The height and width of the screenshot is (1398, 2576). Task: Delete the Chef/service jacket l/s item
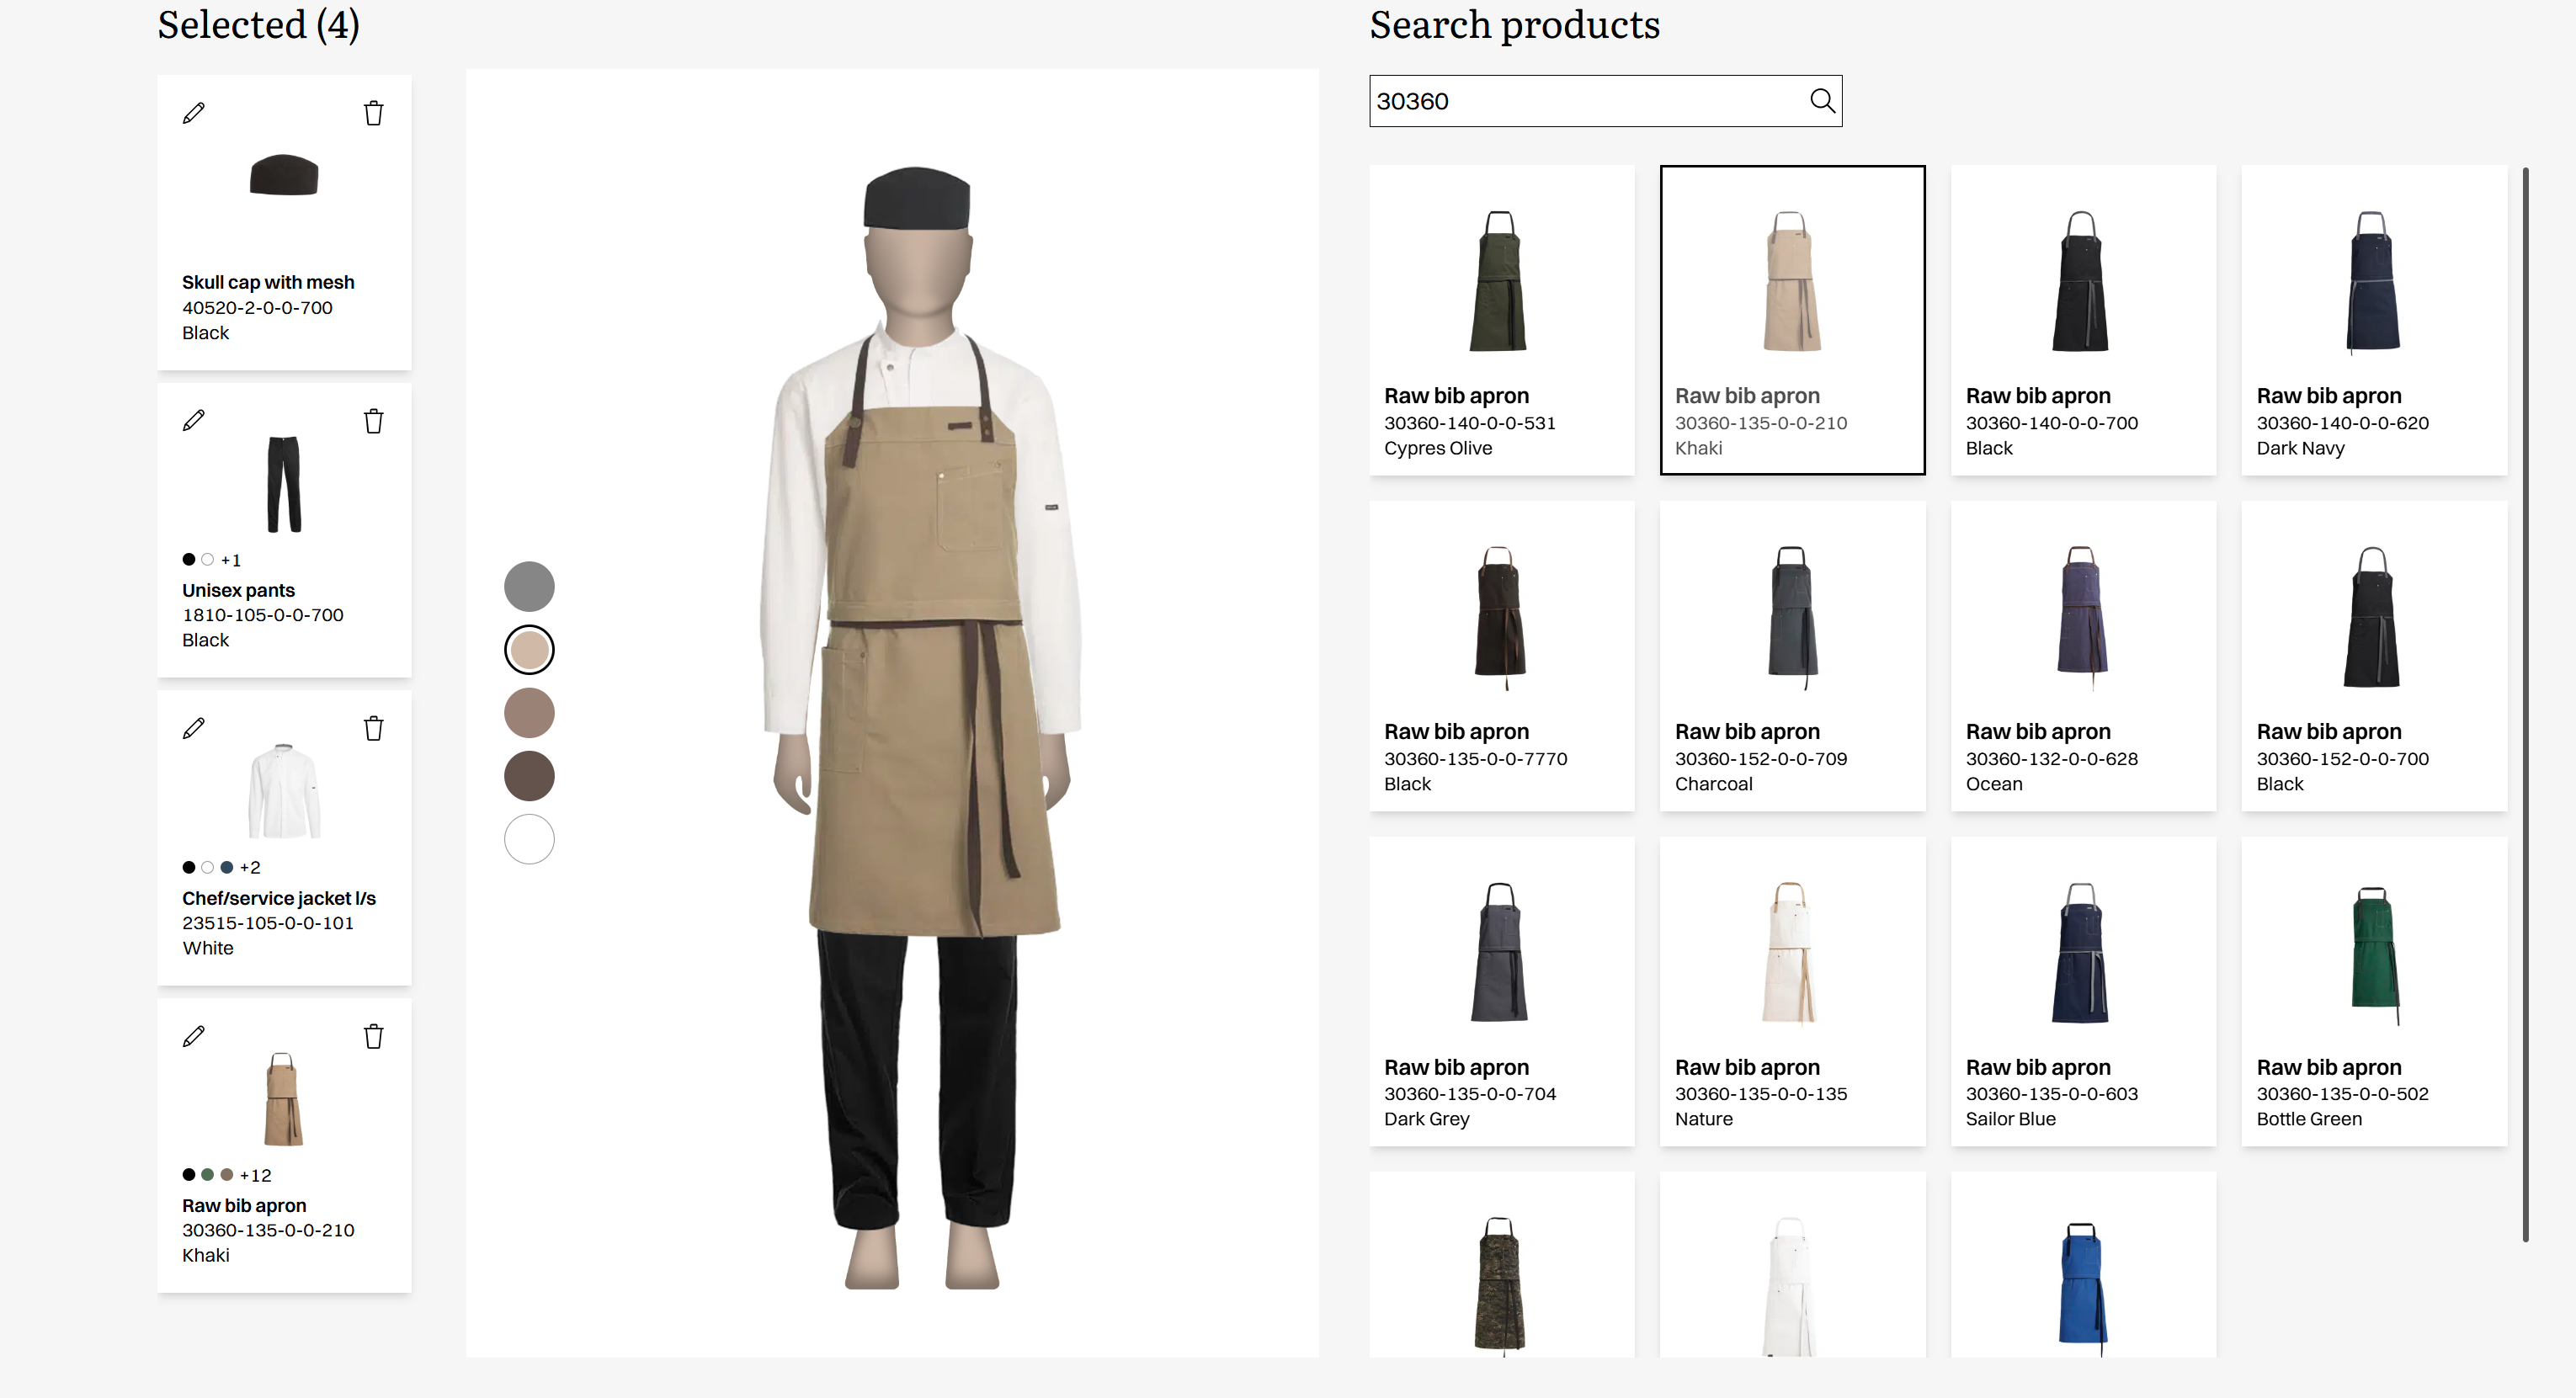(x=373, y=728)
